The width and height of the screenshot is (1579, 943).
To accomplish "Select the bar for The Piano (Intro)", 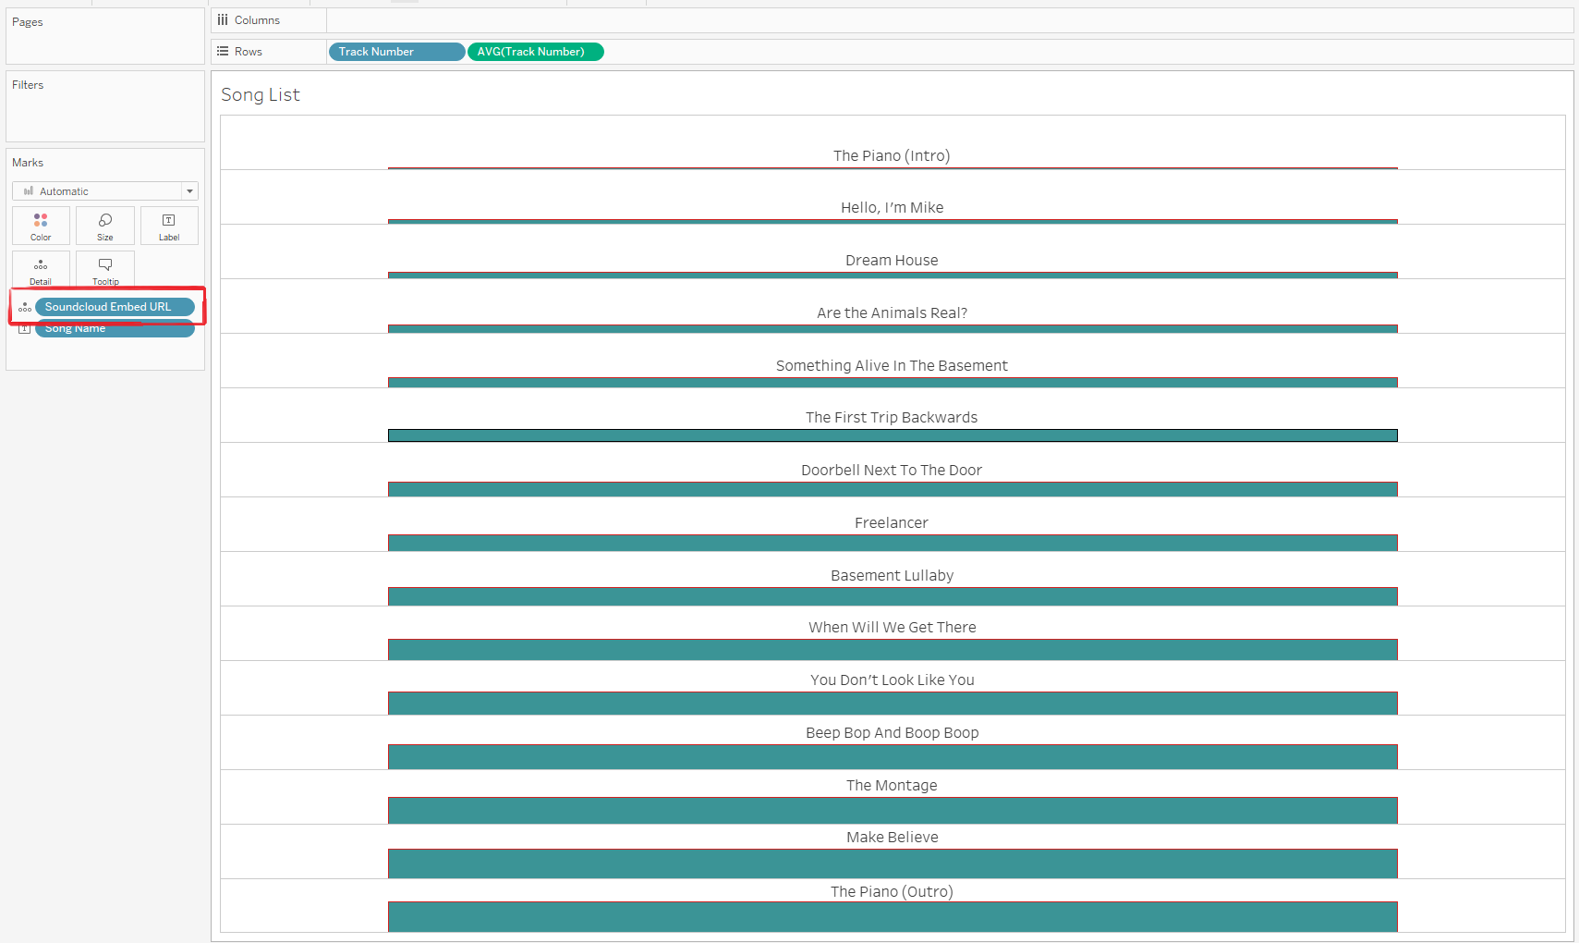I will (893, 168).
